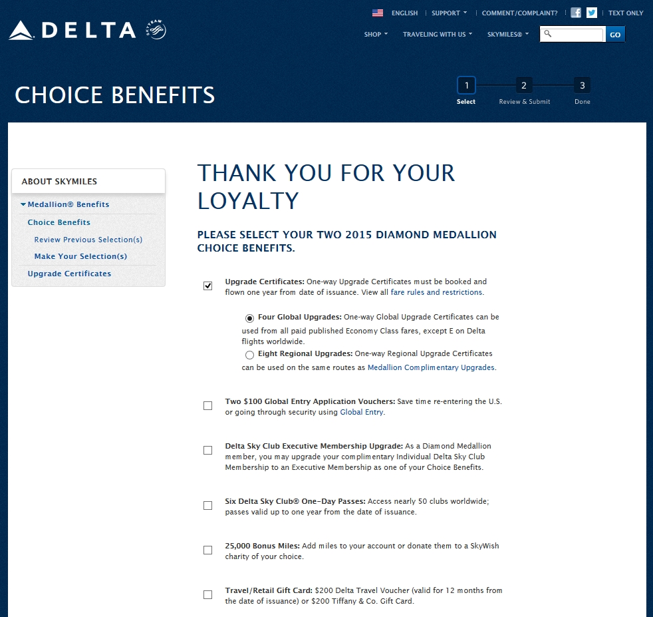This screenshot has width=653, height=617.
Task: Open Delta's Twitter page icon
Action: point(592,13)
